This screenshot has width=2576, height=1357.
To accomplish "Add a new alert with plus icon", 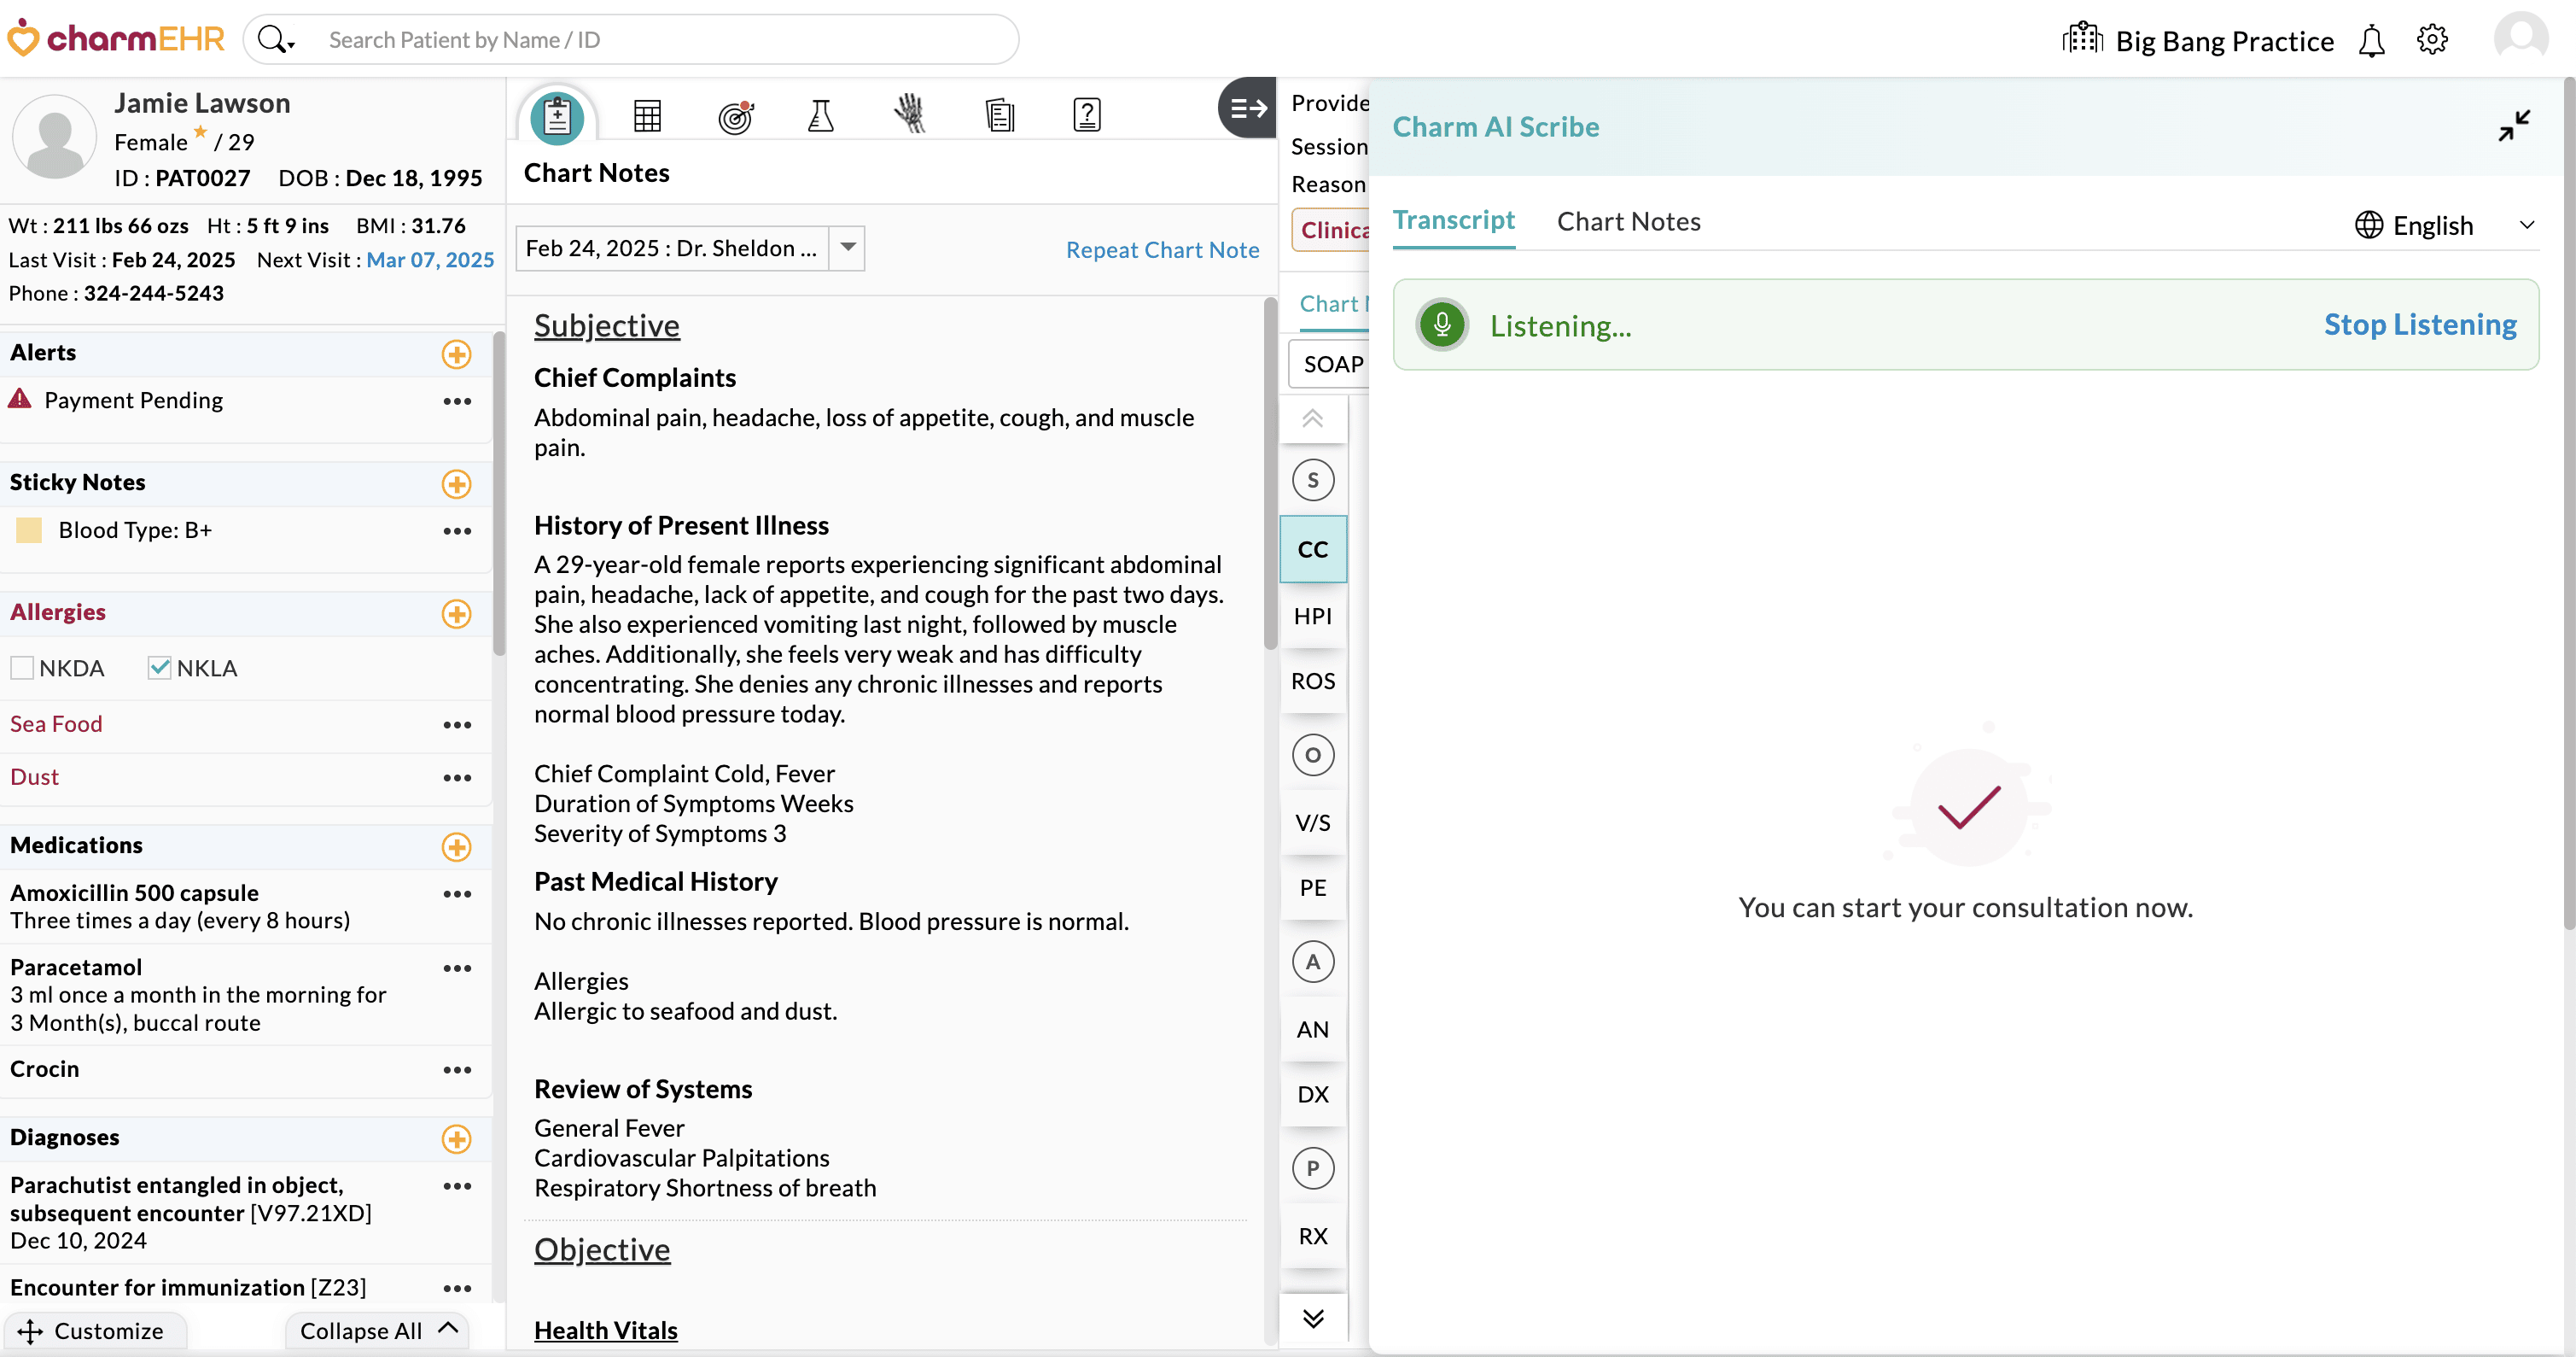I will click(456, 354).
